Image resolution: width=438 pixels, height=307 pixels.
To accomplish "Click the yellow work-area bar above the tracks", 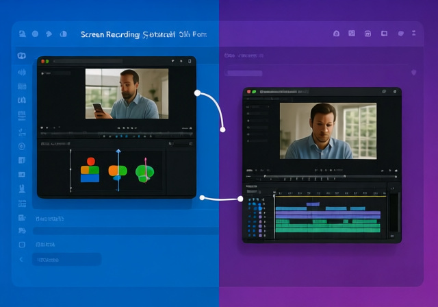I will pyautogui.click(x=331, y=196).
